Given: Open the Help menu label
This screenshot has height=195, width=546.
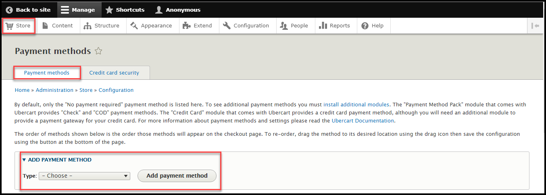Looking at the screenshot, I should 377,25.
